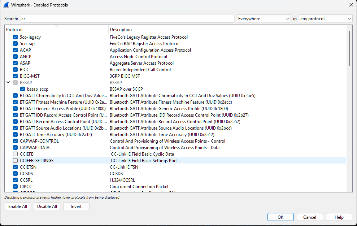Select "Access Node Control Protocol" description
357x226 pixels.
138,56
